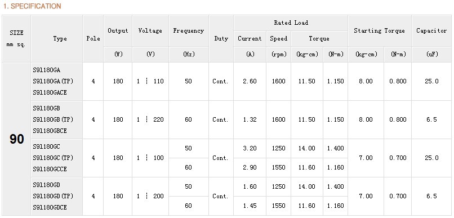Viewport: 454px width, 218px height.
Task: Click the '1. SPECIFICATION' heading
Action: click(x=32, y=6)
